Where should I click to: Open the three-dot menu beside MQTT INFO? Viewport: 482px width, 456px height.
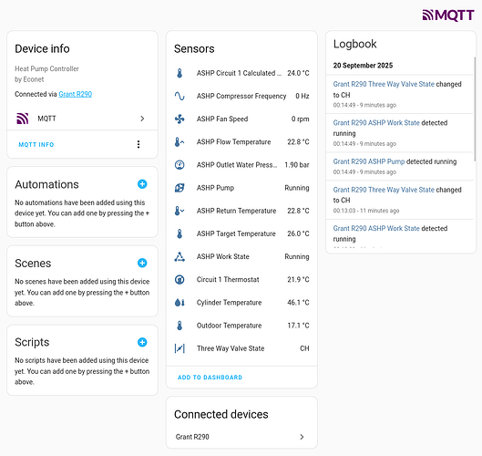click(138, 144)
